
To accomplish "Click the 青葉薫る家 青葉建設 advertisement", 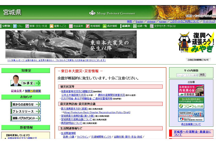I will [191, 91].
